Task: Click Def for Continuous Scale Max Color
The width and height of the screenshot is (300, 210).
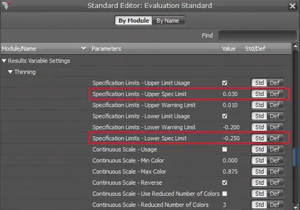Action: coord(275,172)
